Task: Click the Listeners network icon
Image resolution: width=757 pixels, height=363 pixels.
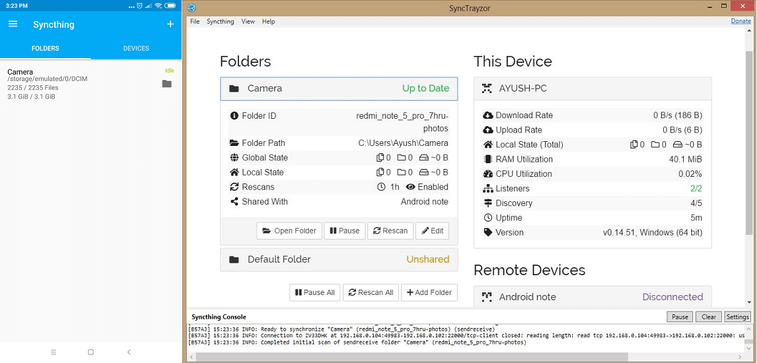Action: click(x=487, y=189)
